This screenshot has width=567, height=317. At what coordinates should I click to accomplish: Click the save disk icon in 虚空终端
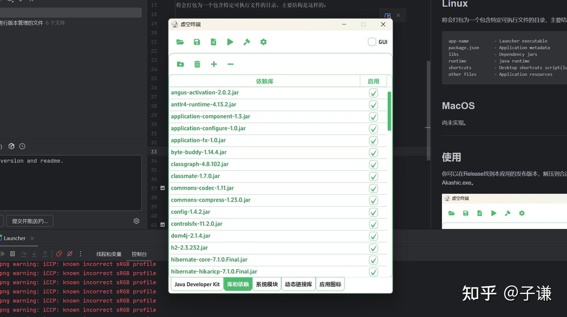pos(197,42)
